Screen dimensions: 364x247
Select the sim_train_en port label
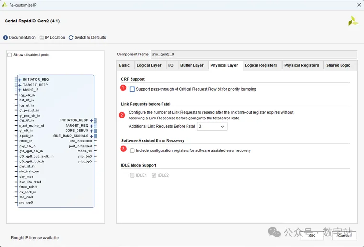[29, 172]
